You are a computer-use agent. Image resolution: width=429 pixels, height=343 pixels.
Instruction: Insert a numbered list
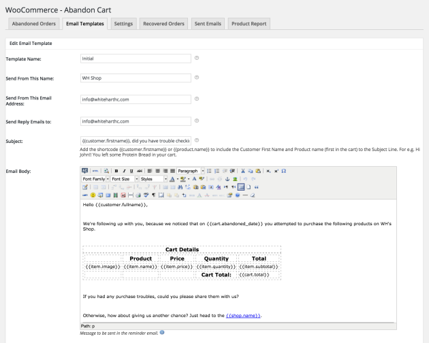tap(217, 171)
